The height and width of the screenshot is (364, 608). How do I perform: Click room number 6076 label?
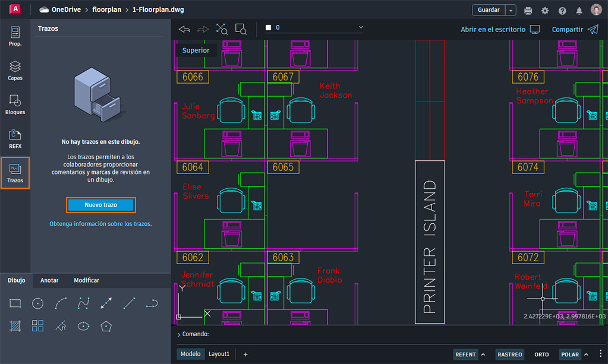528,77
